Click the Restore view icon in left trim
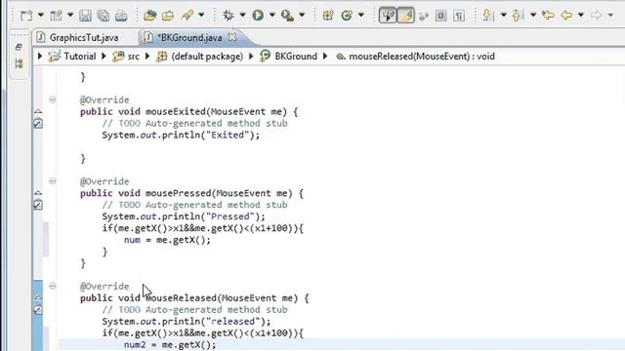This screenshot has height=351, width=625. pos(19,48)
